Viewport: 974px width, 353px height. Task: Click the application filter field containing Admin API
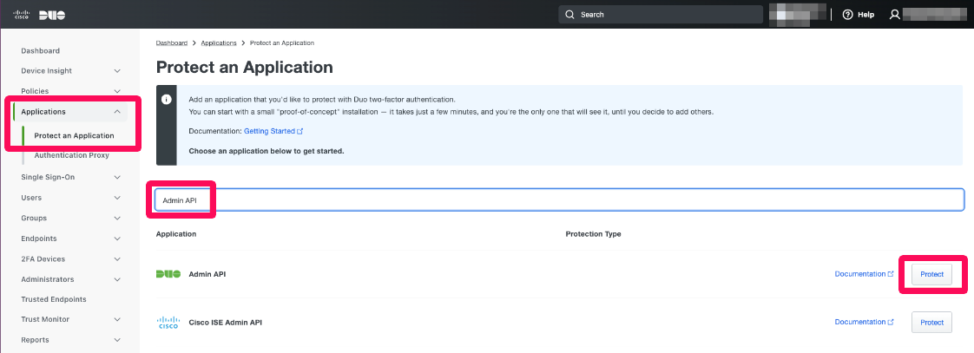tap(559, 200)
